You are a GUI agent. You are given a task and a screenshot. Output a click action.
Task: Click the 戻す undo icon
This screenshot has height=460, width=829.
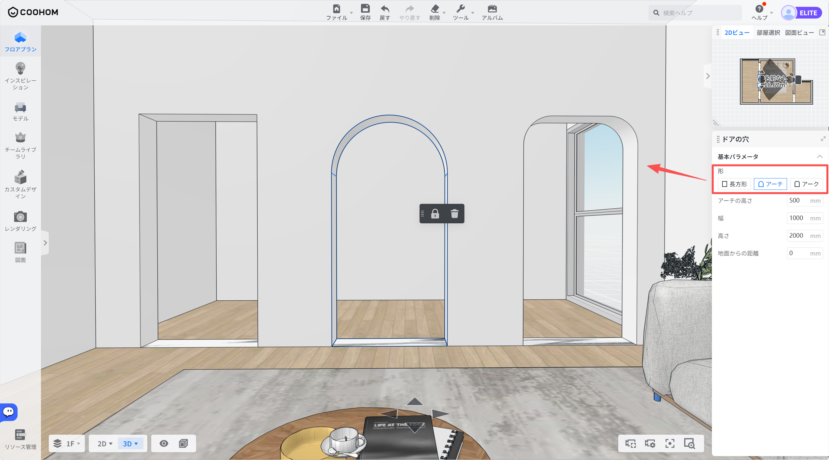[385, 12]
